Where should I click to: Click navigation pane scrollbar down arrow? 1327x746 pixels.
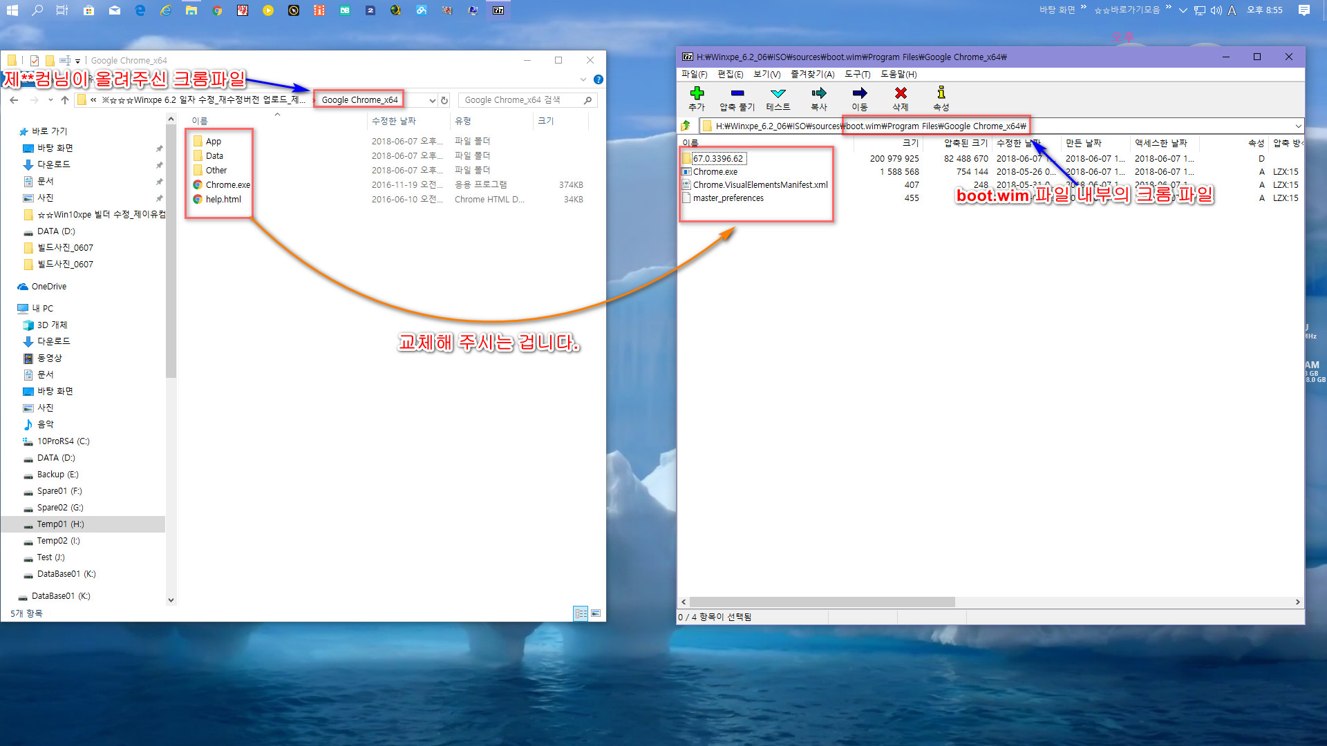(171, 600)
